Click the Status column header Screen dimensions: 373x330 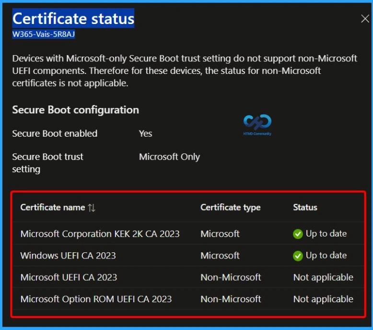pyautogui.click(x=305, y=208)
